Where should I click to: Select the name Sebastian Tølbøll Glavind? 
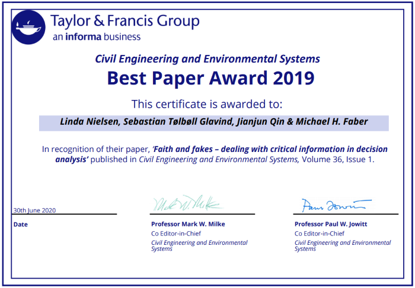pos(171,122)
